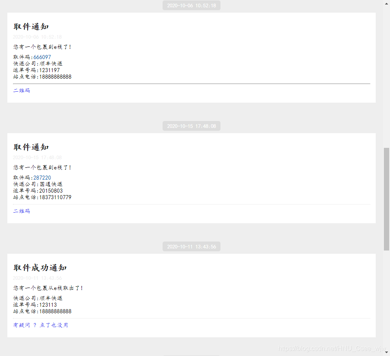The width and height of the screenshot is (390, 356).
Task: Click the 您有一个包裹从e栈取出了 message
Action: point(48,288)
